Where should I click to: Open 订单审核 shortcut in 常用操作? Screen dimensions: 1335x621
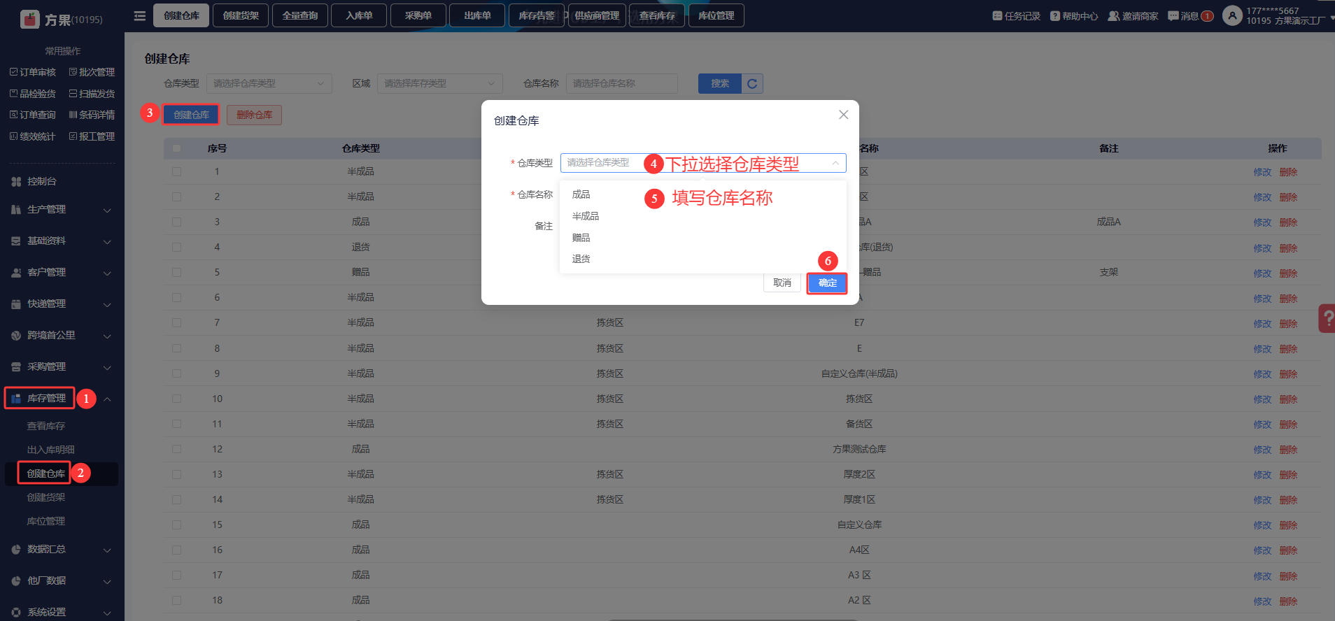(33, 72)
